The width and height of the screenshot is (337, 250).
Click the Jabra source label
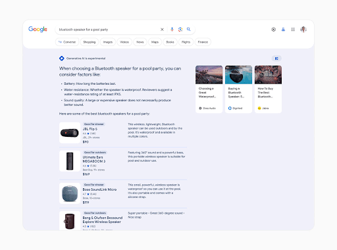click(x=263, y=108)
